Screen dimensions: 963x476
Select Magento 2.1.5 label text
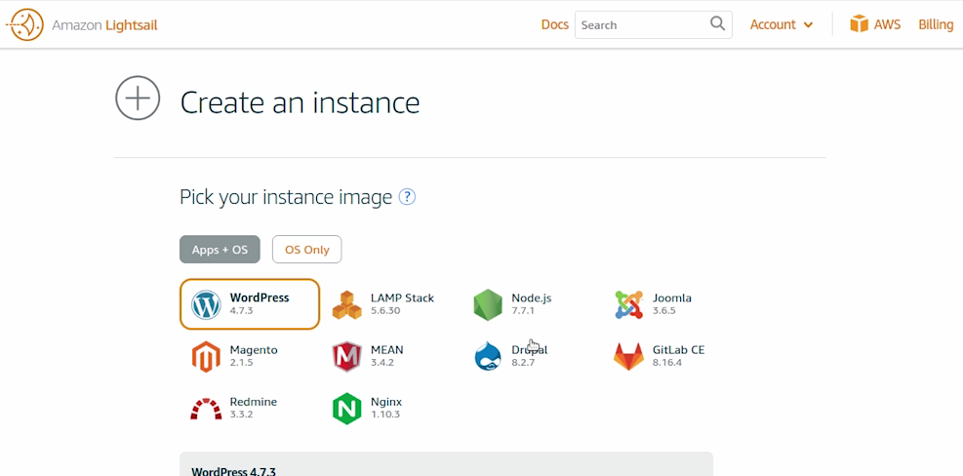[x=254, y=356]
